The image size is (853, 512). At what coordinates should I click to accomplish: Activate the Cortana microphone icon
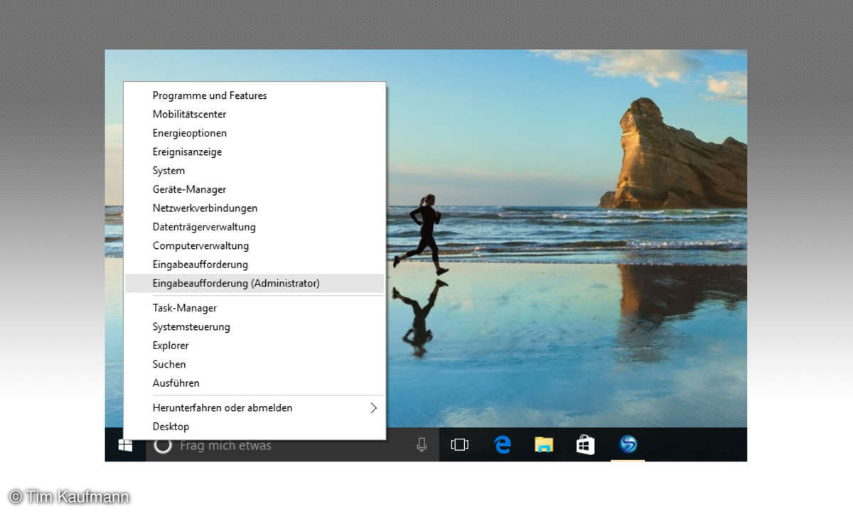click(422, 445)
